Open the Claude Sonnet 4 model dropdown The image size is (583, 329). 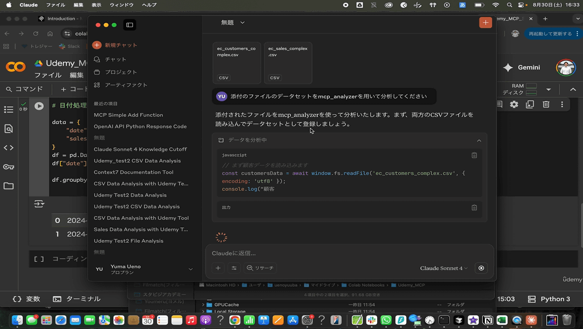coord(444,268)
